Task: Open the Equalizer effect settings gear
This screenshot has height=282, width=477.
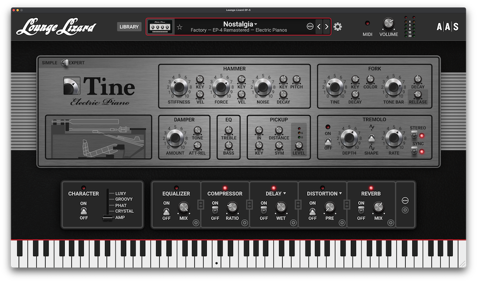Action: [196, 223]
